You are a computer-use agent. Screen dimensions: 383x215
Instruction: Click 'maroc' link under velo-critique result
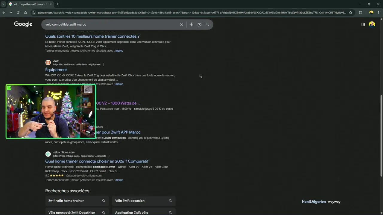pos(119,180)
